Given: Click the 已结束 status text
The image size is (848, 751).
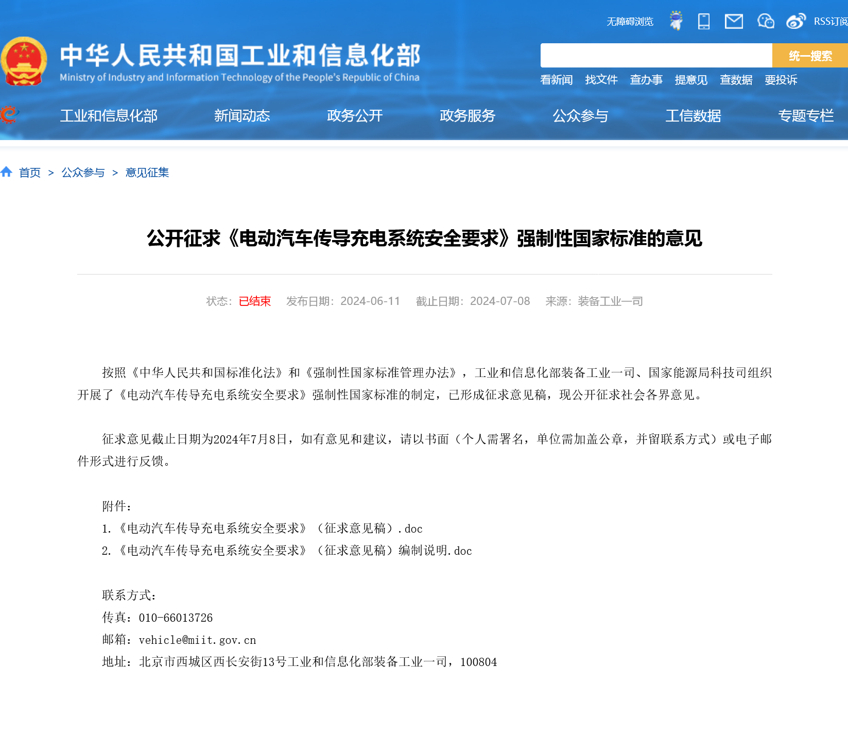Looking at the screenshot, I should (x=255, y=301).
